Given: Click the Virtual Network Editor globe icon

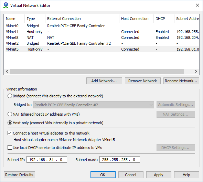Looking at the screenshot, I should (6, 5).
